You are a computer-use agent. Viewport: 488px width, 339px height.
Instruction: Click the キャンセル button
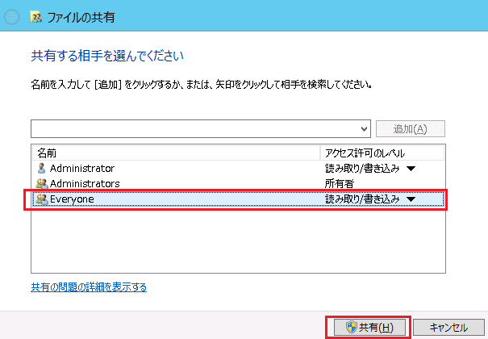(x=448, y=328)
